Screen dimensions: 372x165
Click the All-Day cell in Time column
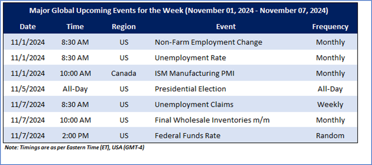(75, 89)
